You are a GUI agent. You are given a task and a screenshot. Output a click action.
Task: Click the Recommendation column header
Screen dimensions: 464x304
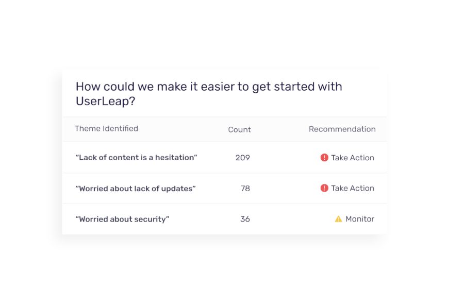coord(342,129)
